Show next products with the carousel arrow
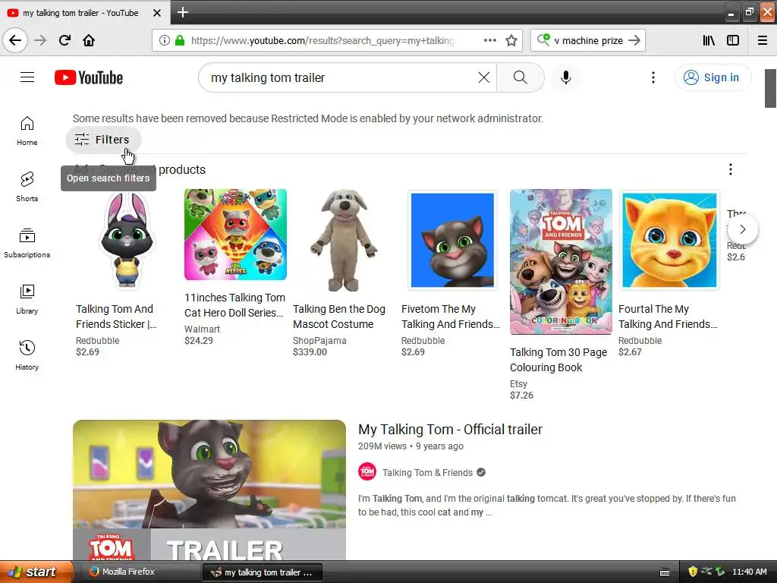This screenshot has height=583, width=777. tap(742, 229)
